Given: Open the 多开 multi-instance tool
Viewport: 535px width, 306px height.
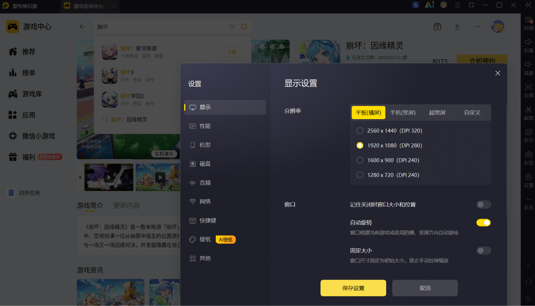Looking at the screenshot, I should click(x=529, y=136).
